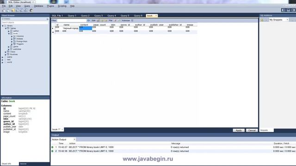This screenshot has width=296, height=166.
Task: Toggle the Autosize checkbox in result toolbar
Action: click(x=132, y=20)
